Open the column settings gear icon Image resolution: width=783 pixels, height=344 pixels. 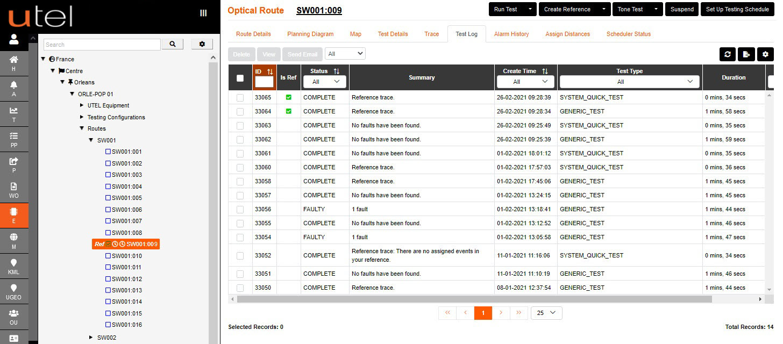coord(765,54)
